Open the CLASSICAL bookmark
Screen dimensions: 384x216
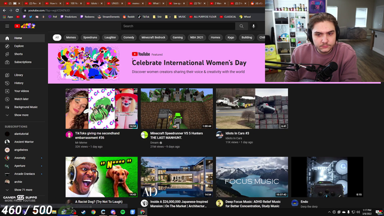click(x=228, y=17)
